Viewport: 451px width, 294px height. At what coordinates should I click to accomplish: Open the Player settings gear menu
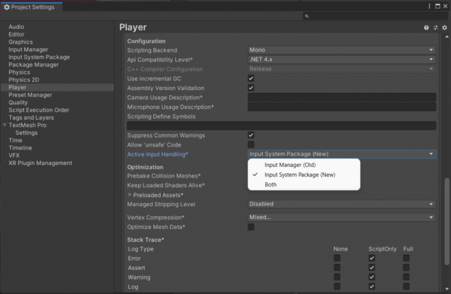coord(445,28)
